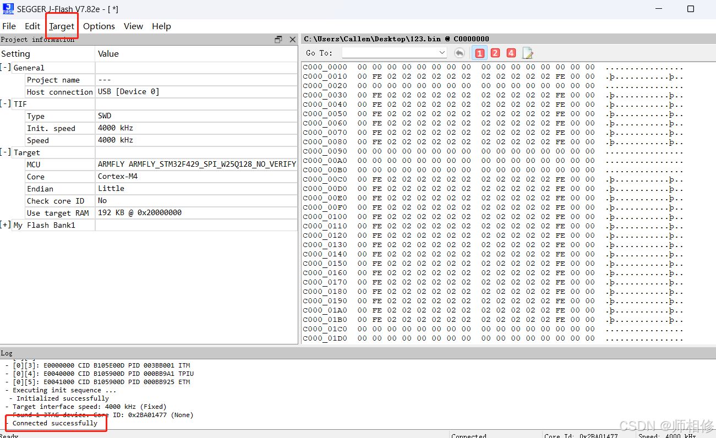The height and width of the screenshot is (438, 716).
Task: Close the Project information panel
Action: tap(292, 40)
